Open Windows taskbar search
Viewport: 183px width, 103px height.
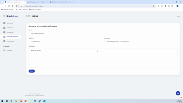[x=7, y=101]
